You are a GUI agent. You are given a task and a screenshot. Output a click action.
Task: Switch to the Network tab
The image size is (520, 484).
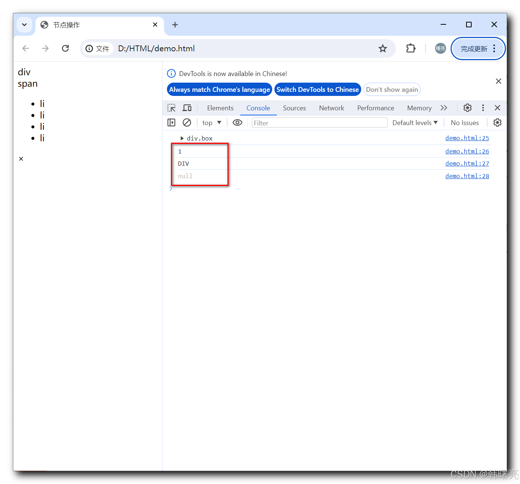click(332, 108)
